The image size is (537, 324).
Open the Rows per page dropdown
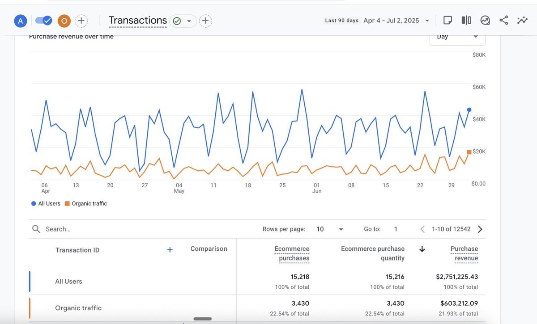coord(330,229)
